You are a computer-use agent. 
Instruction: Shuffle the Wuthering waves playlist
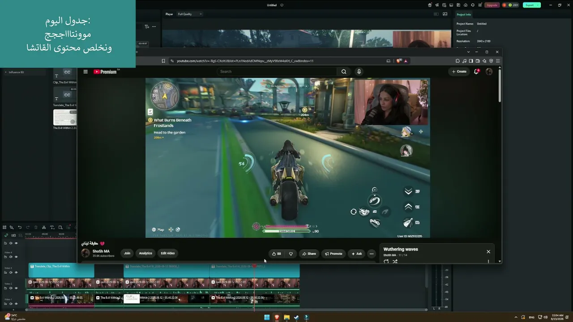395,262
